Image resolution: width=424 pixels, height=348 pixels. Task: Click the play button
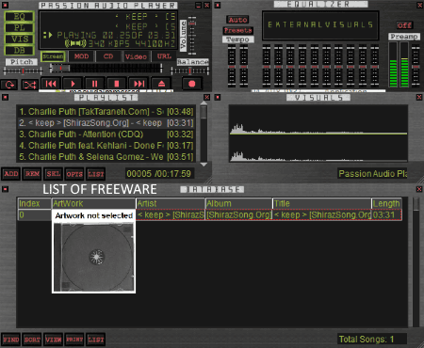(73, 84)
